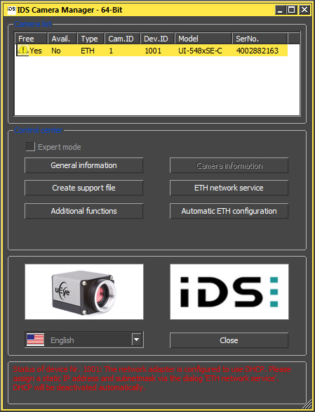Sort camera list by Avail. column
315x412 pixels.
pos(62,39)
